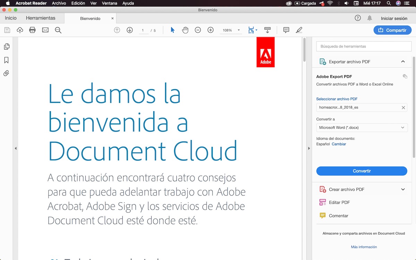Select the Hand pan tool
This screenshot has height=260, width=416.
(x=185, y=30)
